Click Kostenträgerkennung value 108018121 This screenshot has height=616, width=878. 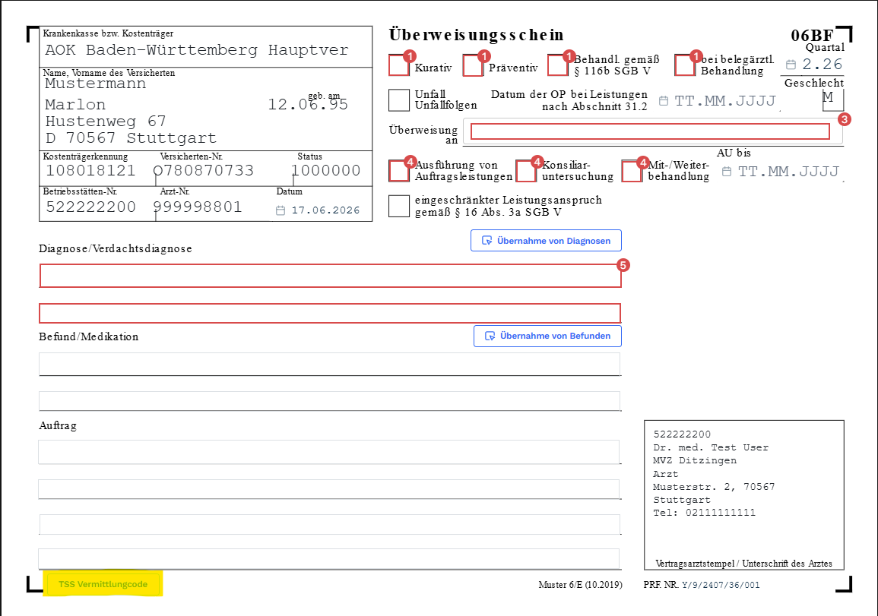[x=90, y=171]
